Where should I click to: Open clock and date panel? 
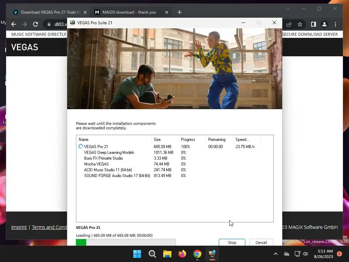(323, 254)
